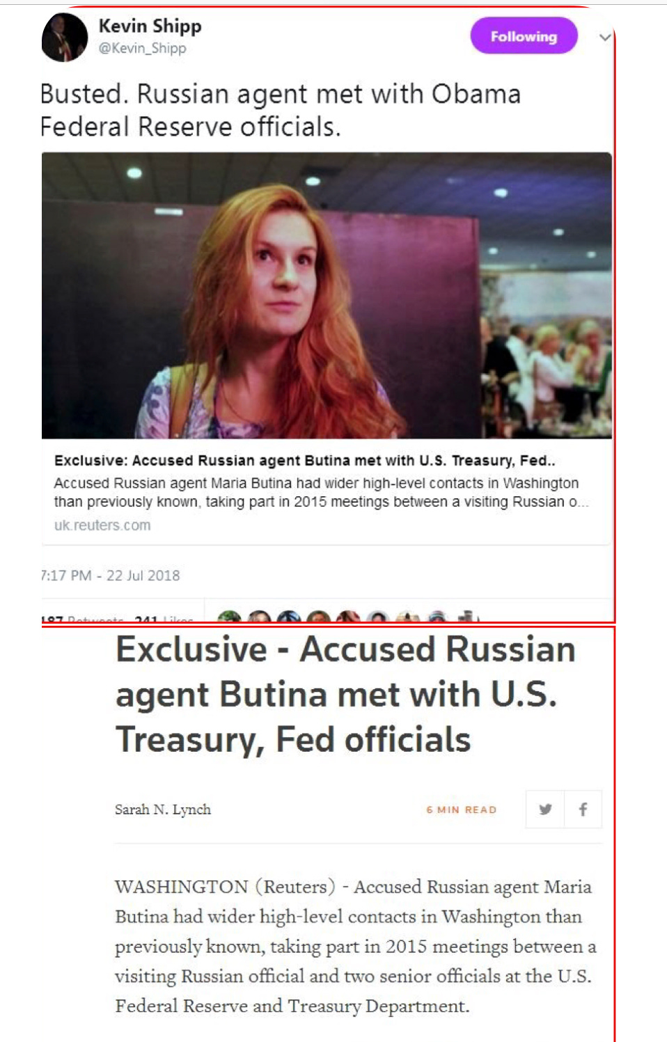Open Kevin Shipp's profile avatar
This screenshot has height=1042, width=667.
(65, 37)
